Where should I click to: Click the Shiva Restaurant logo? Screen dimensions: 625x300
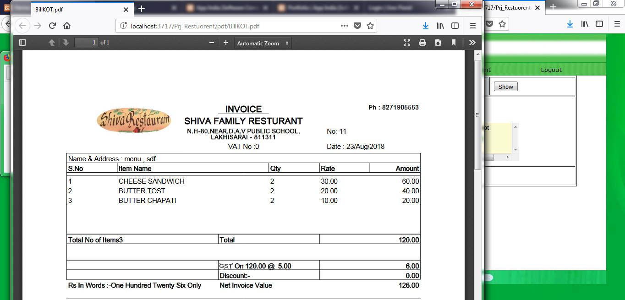(x=133, y=120)
